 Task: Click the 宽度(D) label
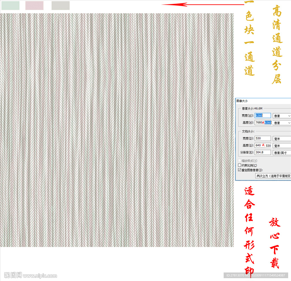(x=248, y=138)
